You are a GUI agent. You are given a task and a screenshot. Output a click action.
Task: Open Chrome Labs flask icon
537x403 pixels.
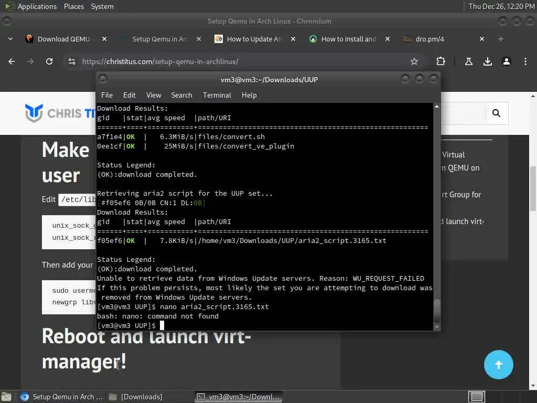[x=468, y=61]
